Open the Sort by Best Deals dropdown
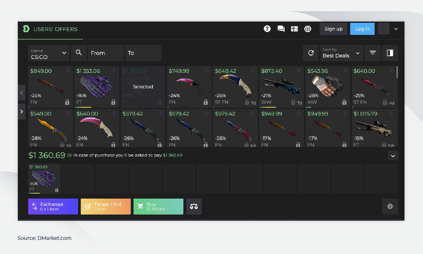 (x=342, y=53)
